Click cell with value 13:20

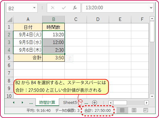click(x=54, y=35)
